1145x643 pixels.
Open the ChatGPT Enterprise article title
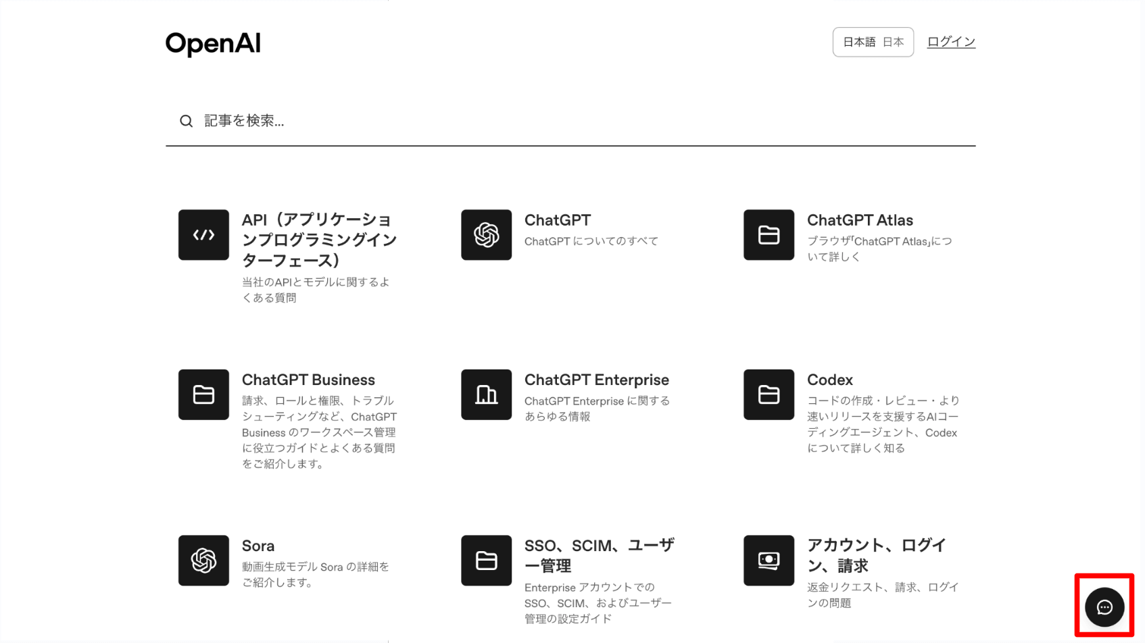(596, 380)
